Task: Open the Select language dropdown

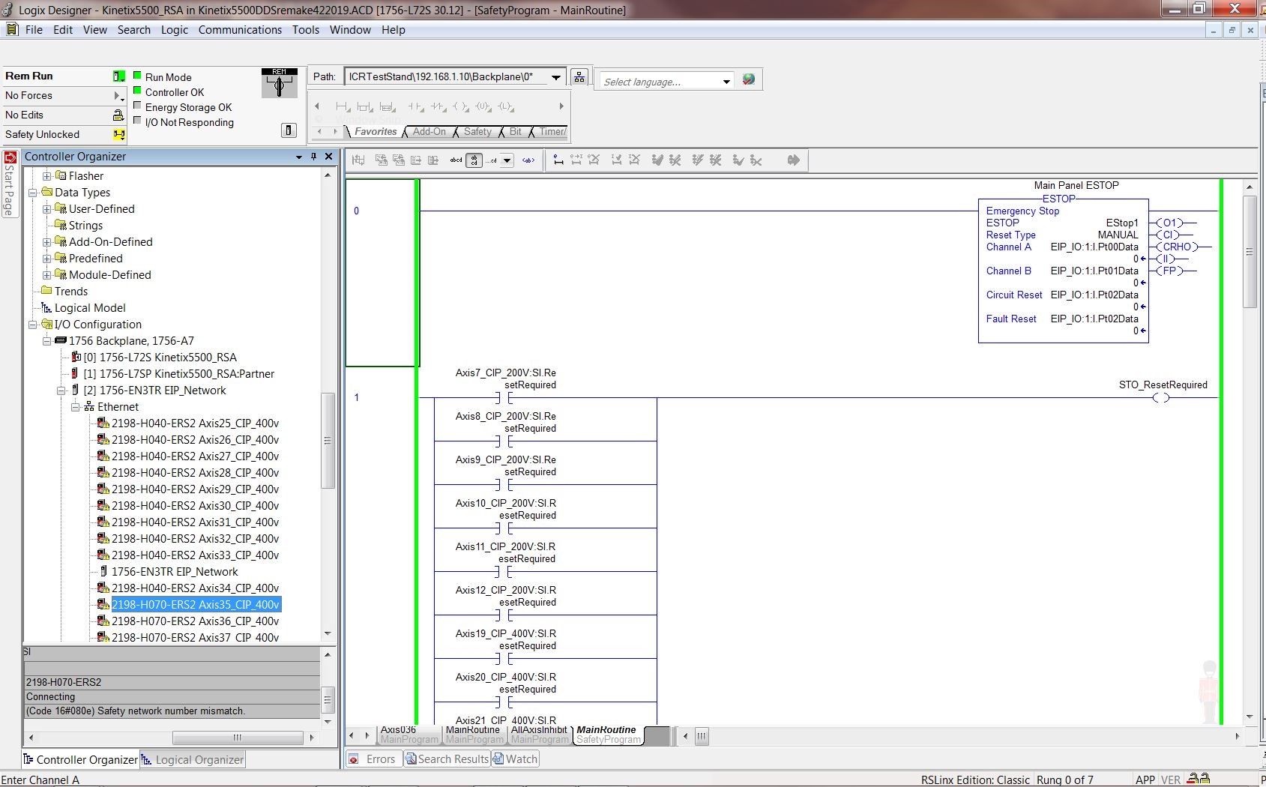Action: pos(726,81)
